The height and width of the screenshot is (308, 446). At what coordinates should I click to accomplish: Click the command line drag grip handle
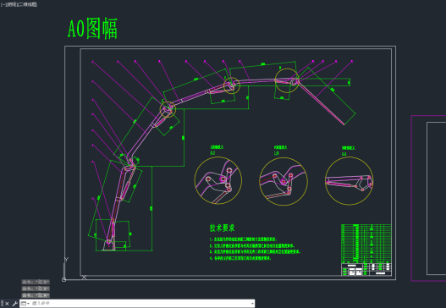[3, 304]
